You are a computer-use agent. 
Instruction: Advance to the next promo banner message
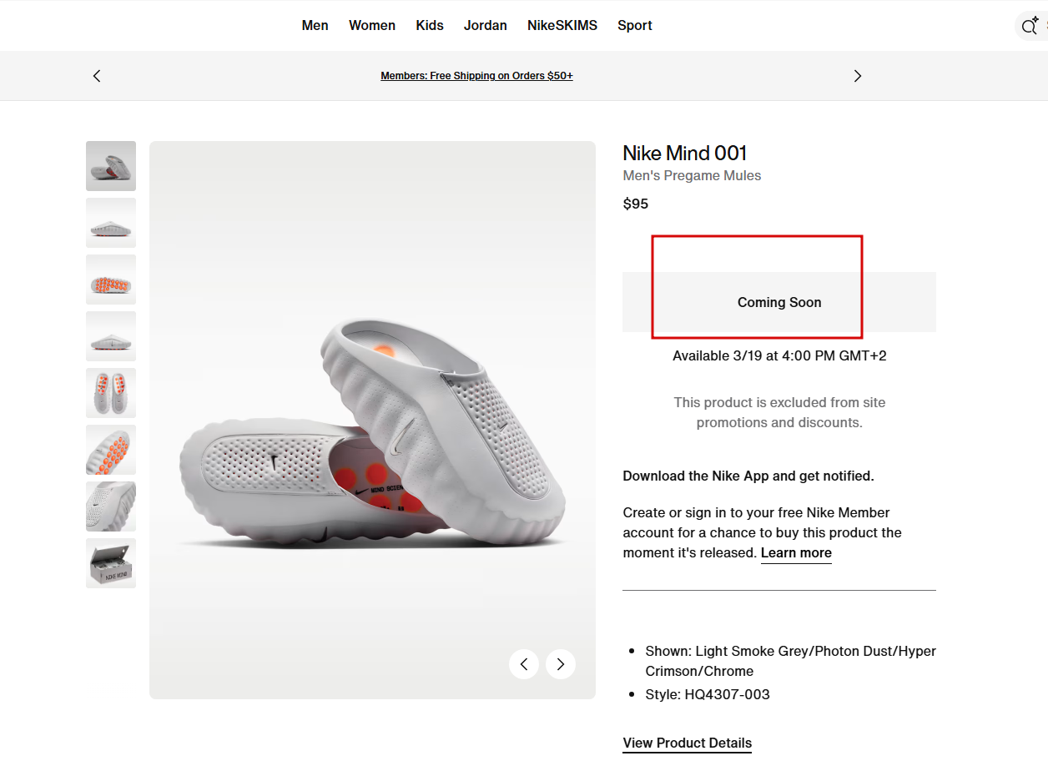click(857, 76)
